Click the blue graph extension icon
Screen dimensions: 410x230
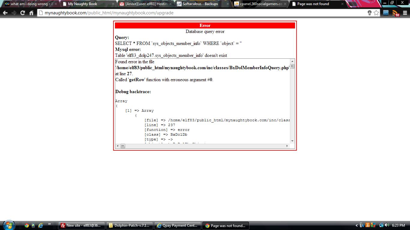tap(386, 13)
